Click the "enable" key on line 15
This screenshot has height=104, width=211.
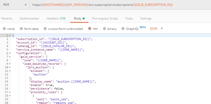[x=36, y=85]
